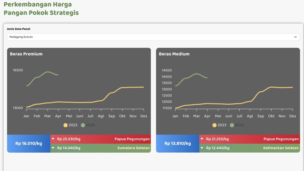Screen dimensions: 304x171
Task: Open the Jenis Data Panel dropdown
Action: pyautogui.click(x=153, y=37)
